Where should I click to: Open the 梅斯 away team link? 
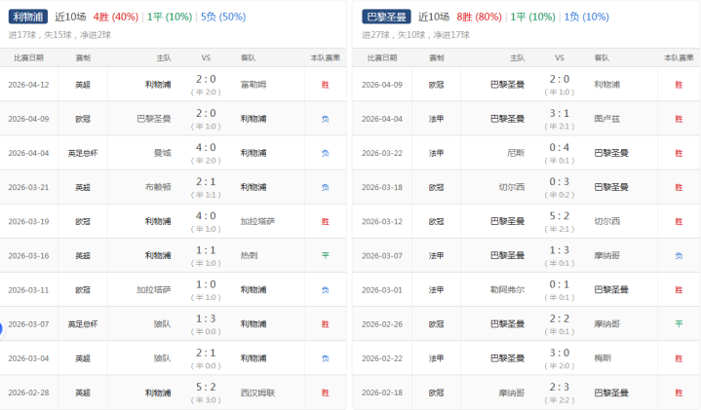pos(603,358)
